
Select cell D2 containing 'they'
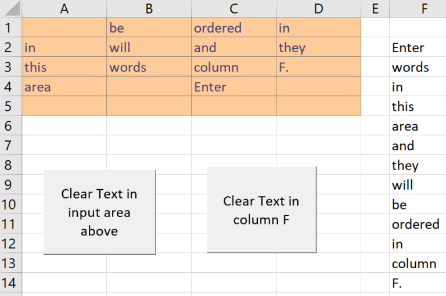click(x=319, y=47)
